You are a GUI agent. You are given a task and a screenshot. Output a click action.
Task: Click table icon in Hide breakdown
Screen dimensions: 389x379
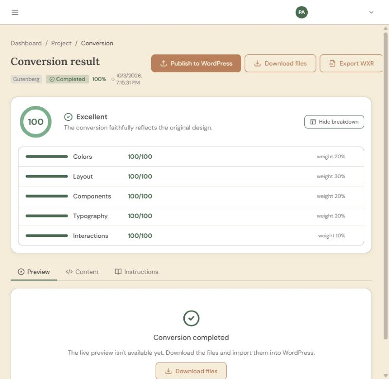313,122
